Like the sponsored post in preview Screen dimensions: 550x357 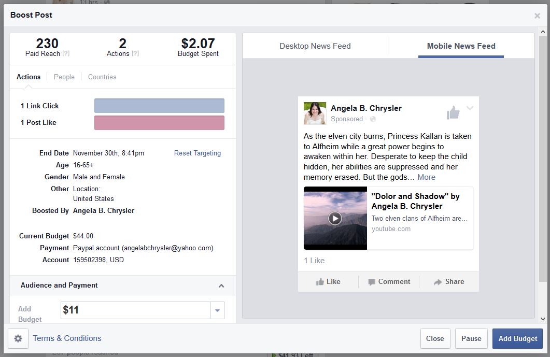point(328,281)
